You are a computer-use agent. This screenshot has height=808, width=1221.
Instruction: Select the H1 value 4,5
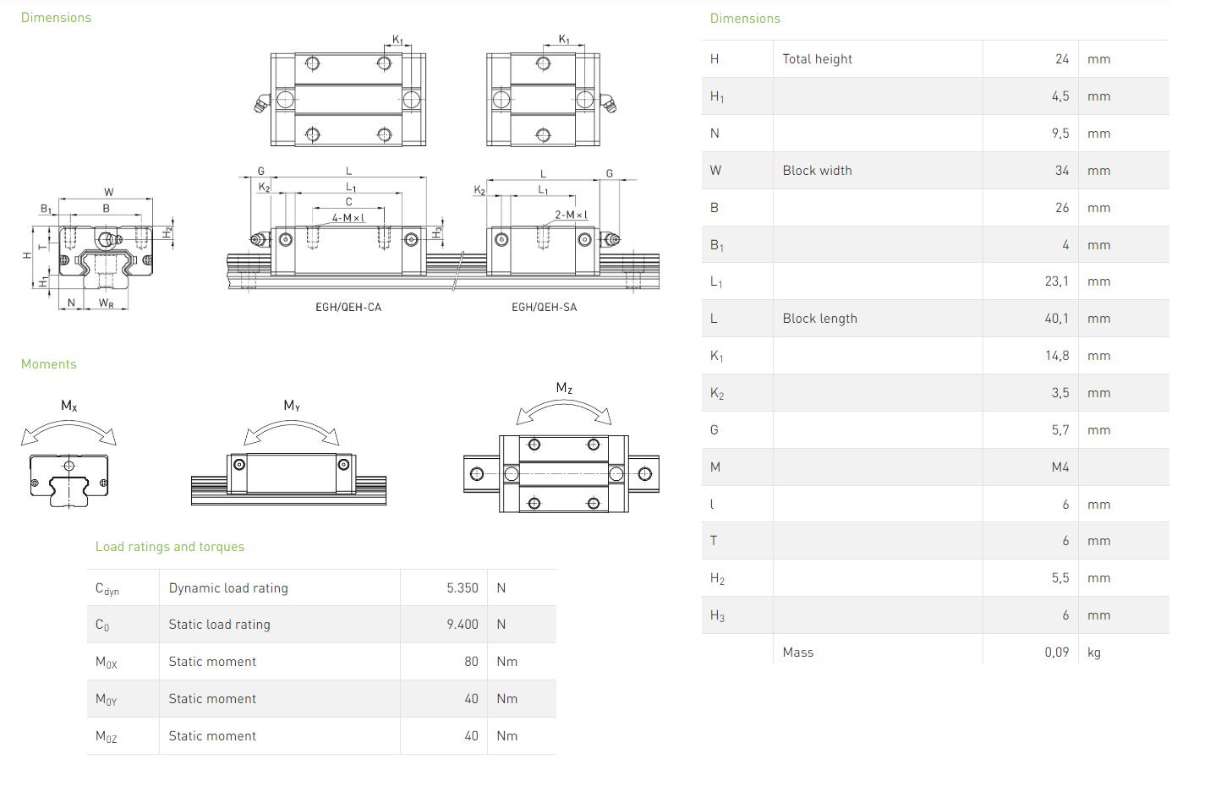(x=1060, y=96)
